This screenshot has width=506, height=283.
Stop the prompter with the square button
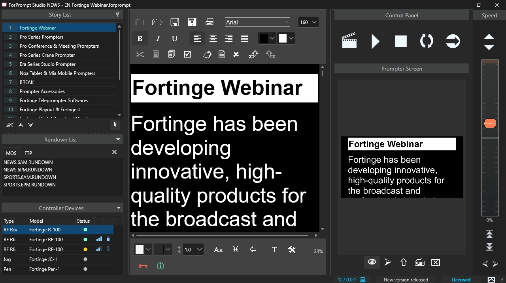[401, 41]
